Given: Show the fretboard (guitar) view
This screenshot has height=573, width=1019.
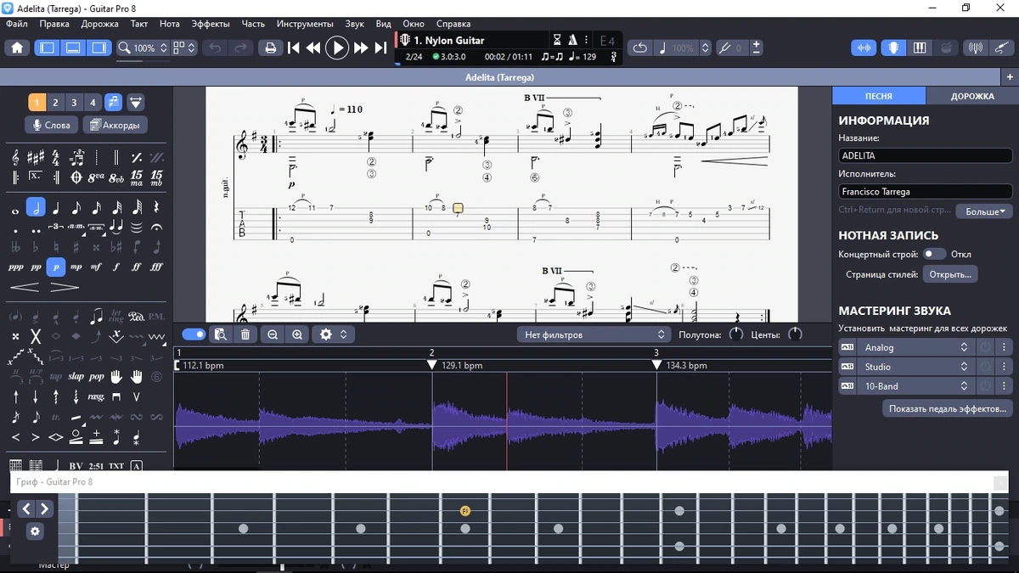Looking at the screenshot, I should (893, 48).
